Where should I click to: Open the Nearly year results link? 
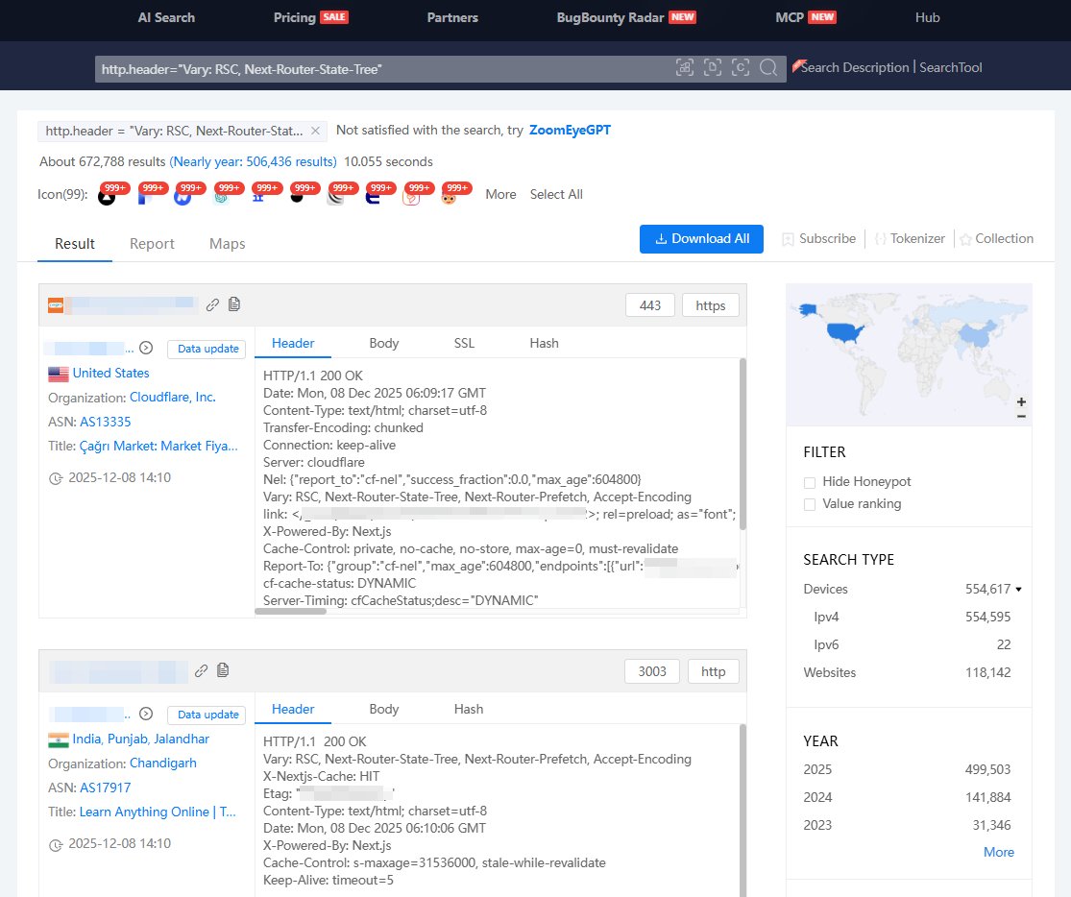[x=253, y=161]
